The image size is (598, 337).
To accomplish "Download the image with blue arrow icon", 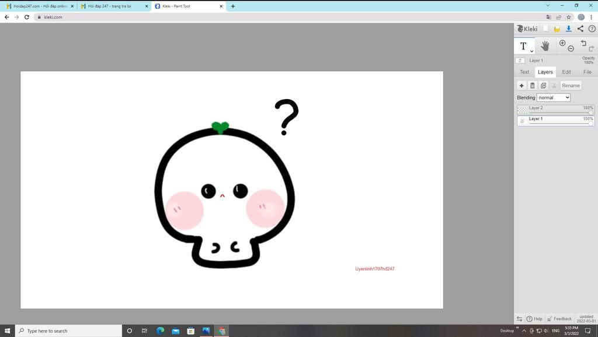I will click(x=569, y=29).
